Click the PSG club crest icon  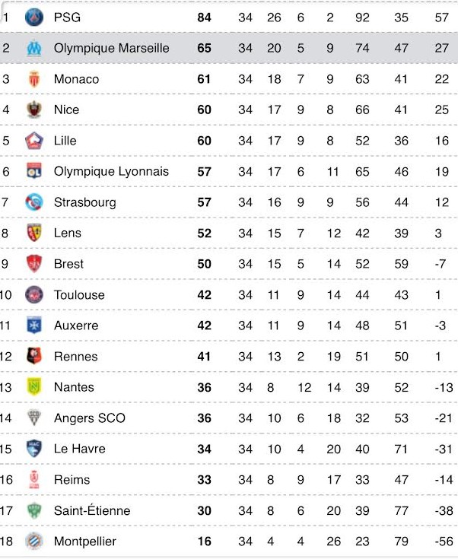click(x=34, y=17)
